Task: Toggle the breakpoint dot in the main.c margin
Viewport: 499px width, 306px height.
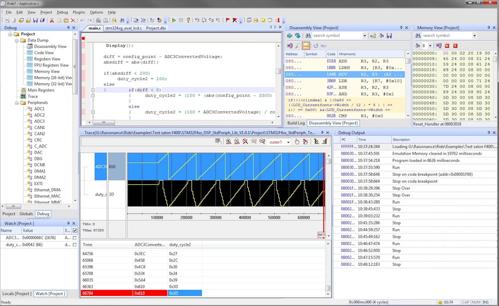Action: pyautogui.click(x=83, y=38)
